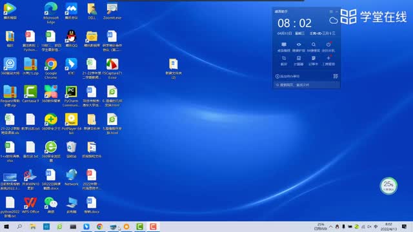Screen dimensions: 413x232
Task: Open the Tencent Video library folder shortcut
Action: click(x=92, y=39)
